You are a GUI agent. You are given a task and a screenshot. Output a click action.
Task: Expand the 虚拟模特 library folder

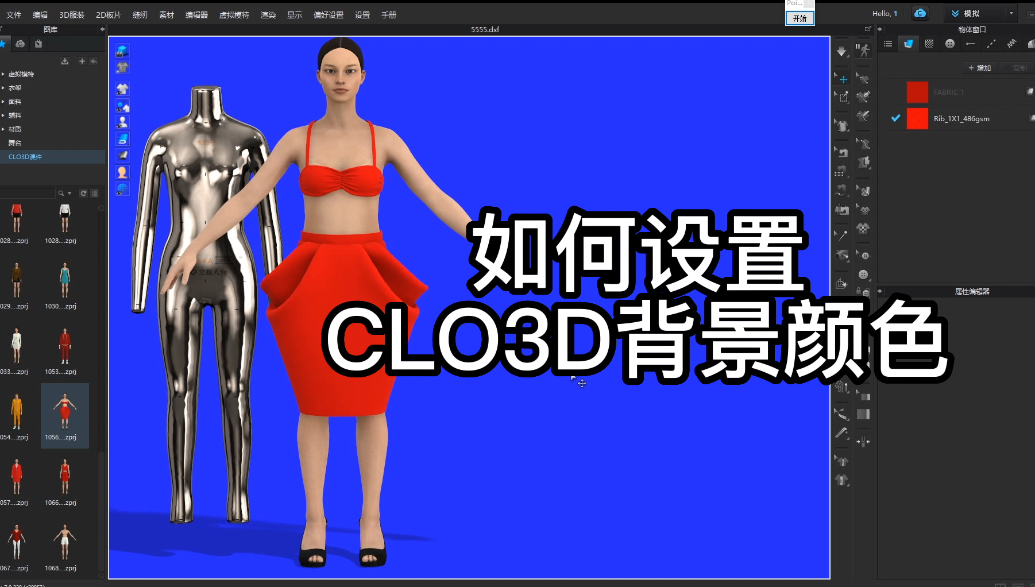(x=3, y=74)
